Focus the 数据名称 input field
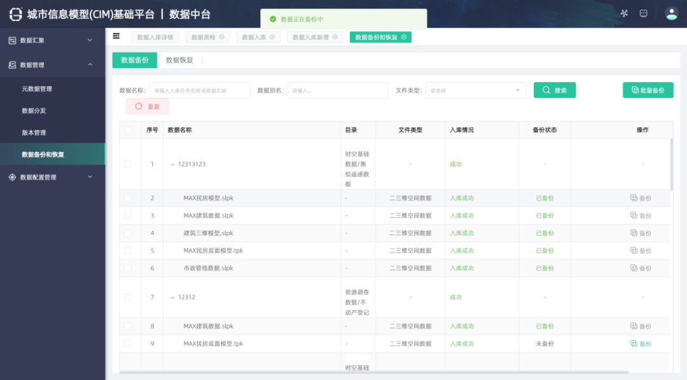This screenshot has width=687, height=380. (200, 90)
